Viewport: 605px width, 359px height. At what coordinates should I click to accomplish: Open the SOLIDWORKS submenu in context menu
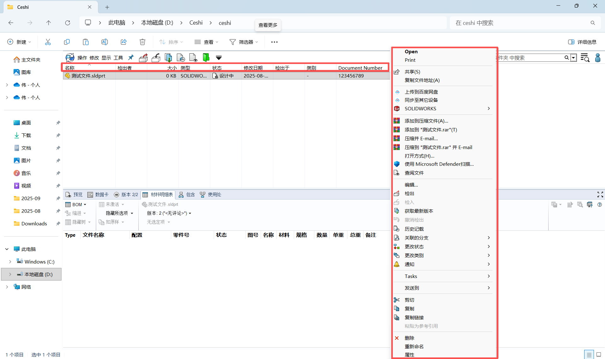[443, 108]
